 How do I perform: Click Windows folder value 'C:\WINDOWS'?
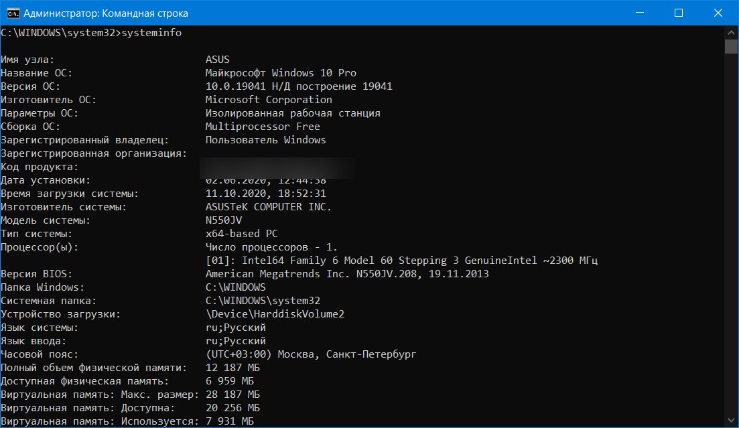[236, 287]
